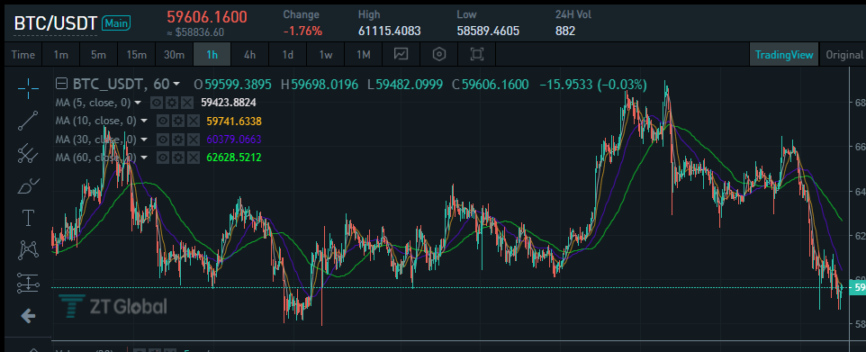Remove the MA (30, close, 0) indicator
866x352 pixels.
tap(194, 140)
